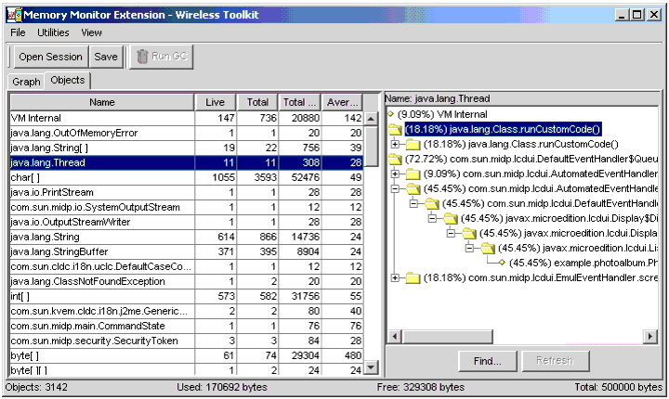Viewport: 669px width, 399px height.
Task: Collapse the 45.45% DefaultEventHandl node
Action: click(413, 203)
